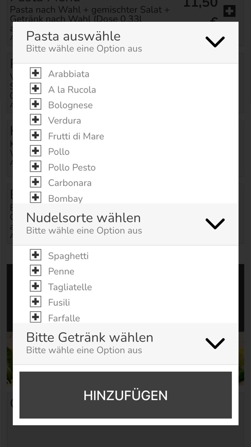Click the plus icon next to Arabbiata
The image size is (251, 447).
click(35, 73)
